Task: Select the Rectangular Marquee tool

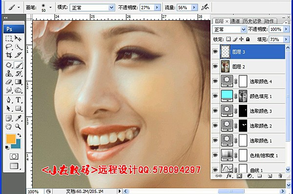Action: pos(9,38)
